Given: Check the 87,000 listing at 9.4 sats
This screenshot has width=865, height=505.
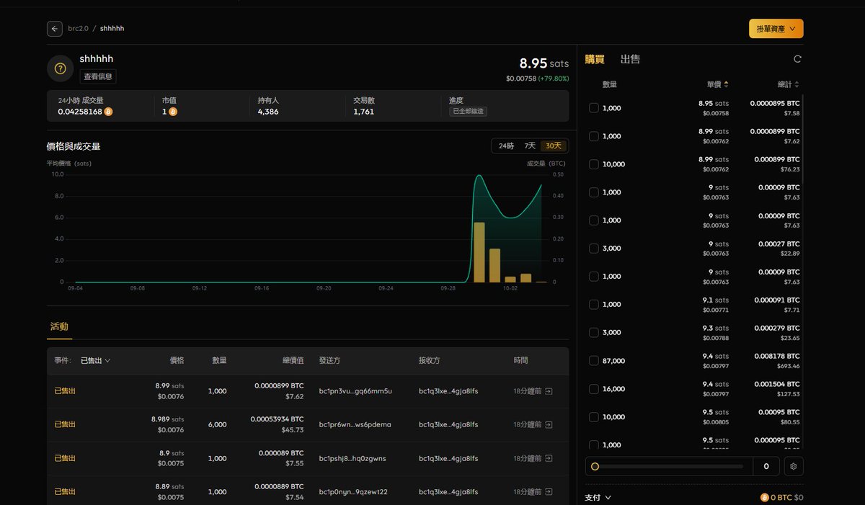Looking at the screenshot, I should pyautogui.click(x=594, y=361).
